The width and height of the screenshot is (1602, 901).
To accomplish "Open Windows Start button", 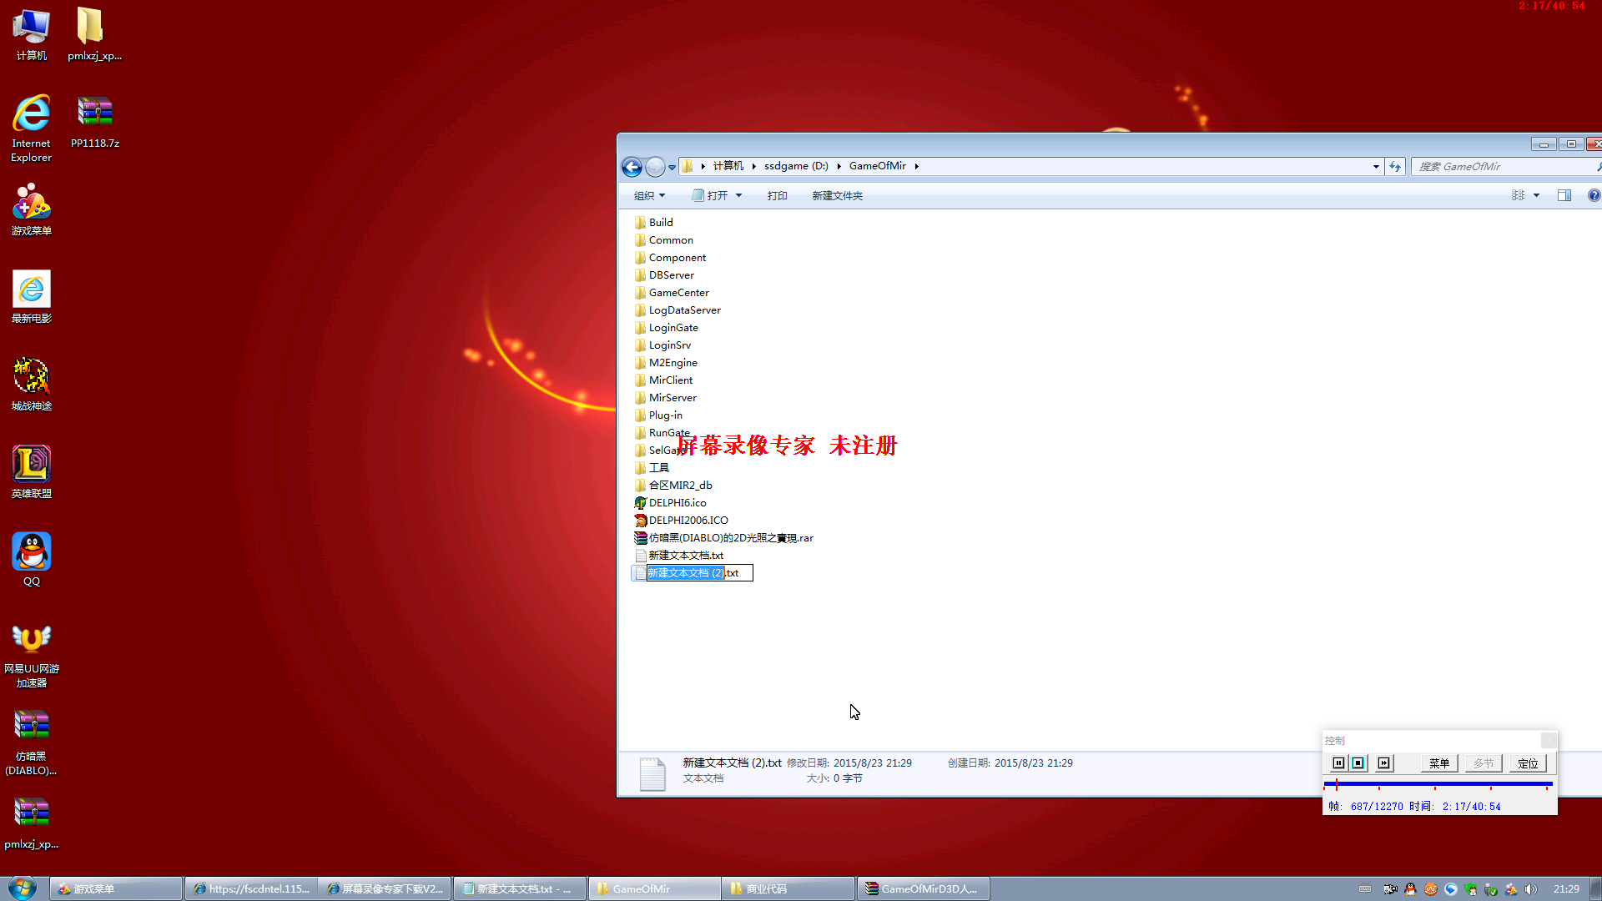I will point(22,888).
